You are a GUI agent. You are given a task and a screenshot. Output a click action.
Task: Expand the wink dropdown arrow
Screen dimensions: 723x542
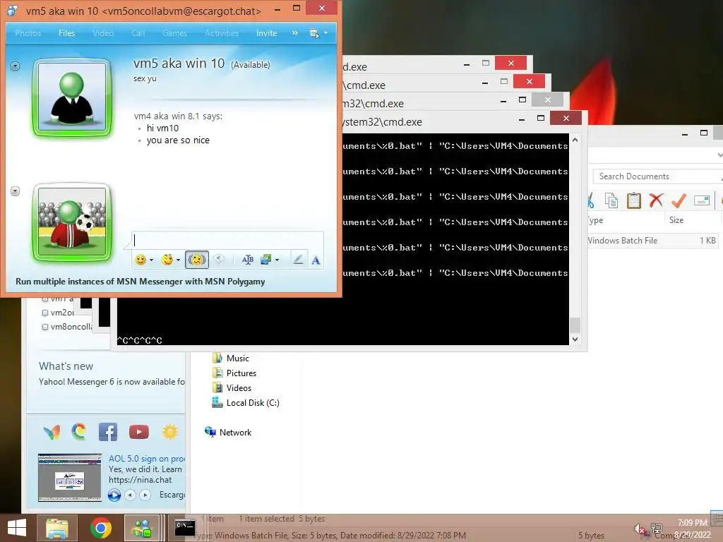178,260
